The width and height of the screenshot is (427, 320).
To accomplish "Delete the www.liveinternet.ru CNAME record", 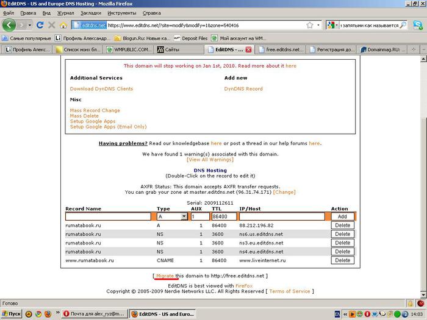I will click(x=343, y=260).
